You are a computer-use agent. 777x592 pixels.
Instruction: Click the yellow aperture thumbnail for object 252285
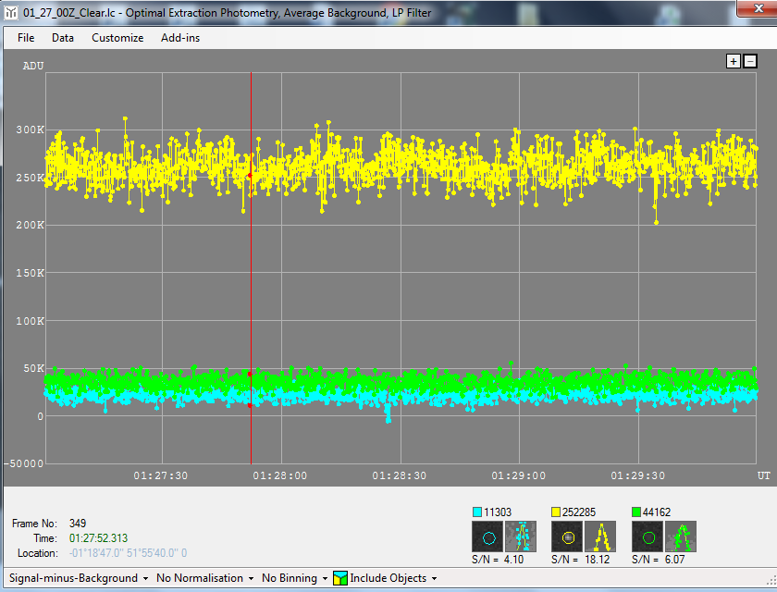[567, 536]
